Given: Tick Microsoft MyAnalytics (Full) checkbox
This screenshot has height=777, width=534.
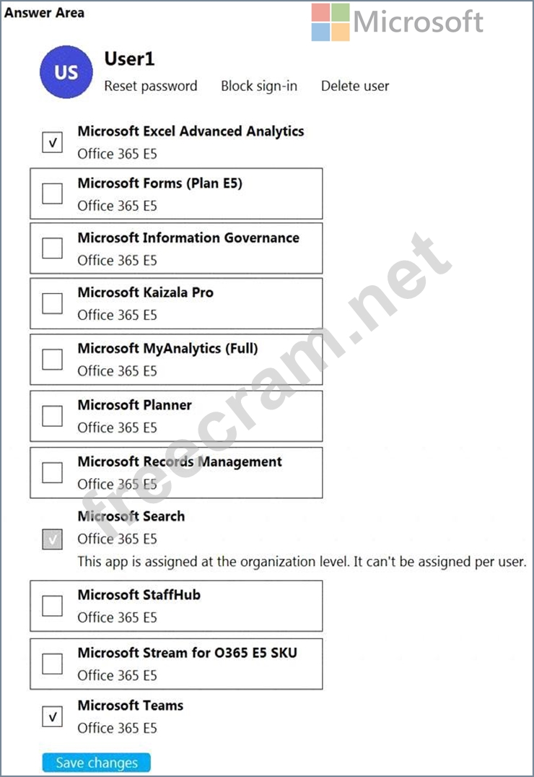Looking at the screenshot, I should 52,359.
